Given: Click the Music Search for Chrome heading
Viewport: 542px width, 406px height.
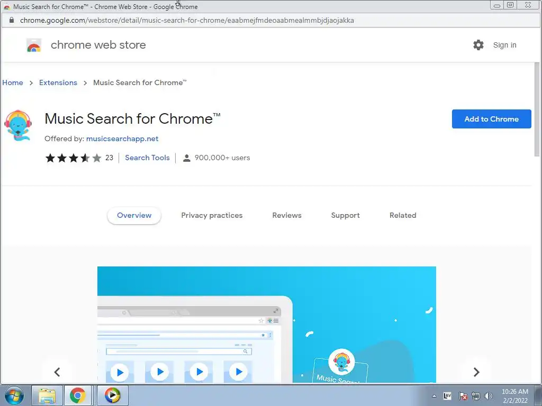Looking at the screenshot, I should pos(132,119).
